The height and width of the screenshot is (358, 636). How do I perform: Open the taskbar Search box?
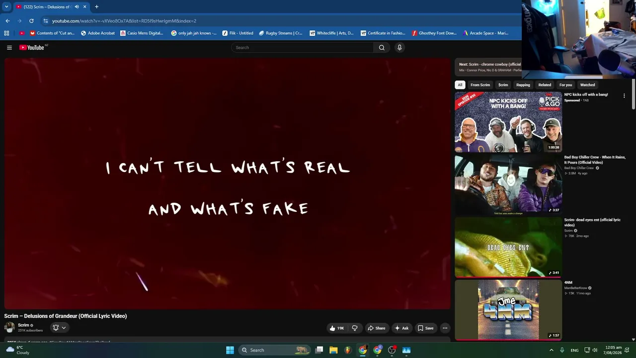pyautogui.click(x=274, y=350)
